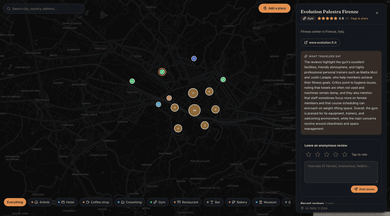390x216 pixels.
Task: Click the Add a place button
Action: point(275,8)
